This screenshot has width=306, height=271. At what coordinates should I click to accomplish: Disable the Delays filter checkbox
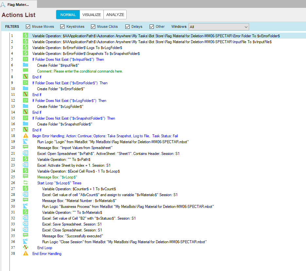point(128,26)
